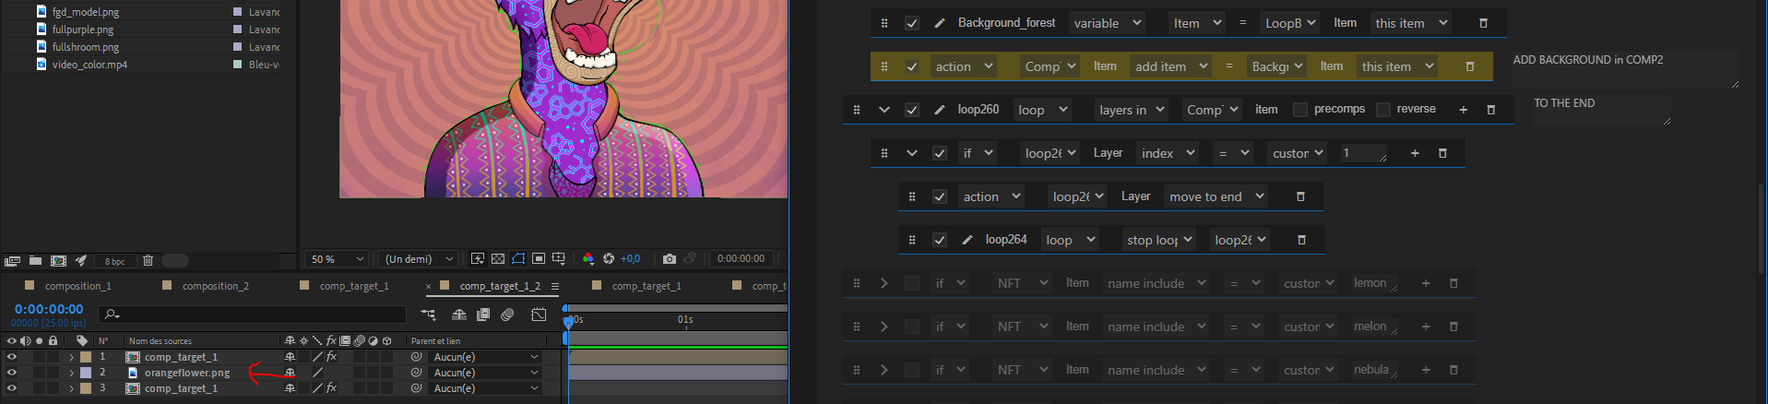Enable the nebula if row checkbox
This screenshot has width=1768, height=404.
pos(912,370)
